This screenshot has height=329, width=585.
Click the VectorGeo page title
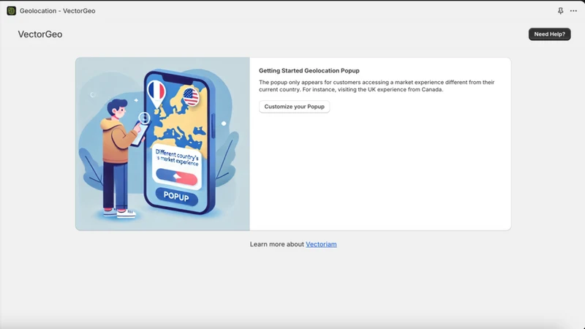(x=40, y=34)
